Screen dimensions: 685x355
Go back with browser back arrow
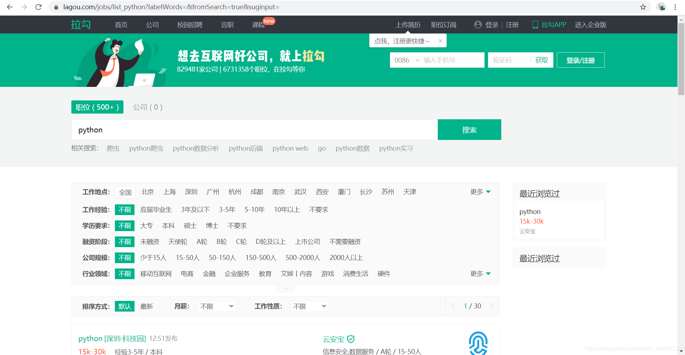10,7
